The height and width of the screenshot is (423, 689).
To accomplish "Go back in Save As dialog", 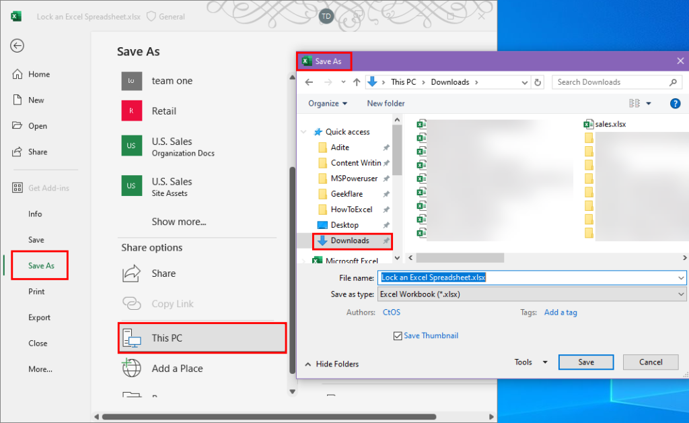I will point(309,82).
